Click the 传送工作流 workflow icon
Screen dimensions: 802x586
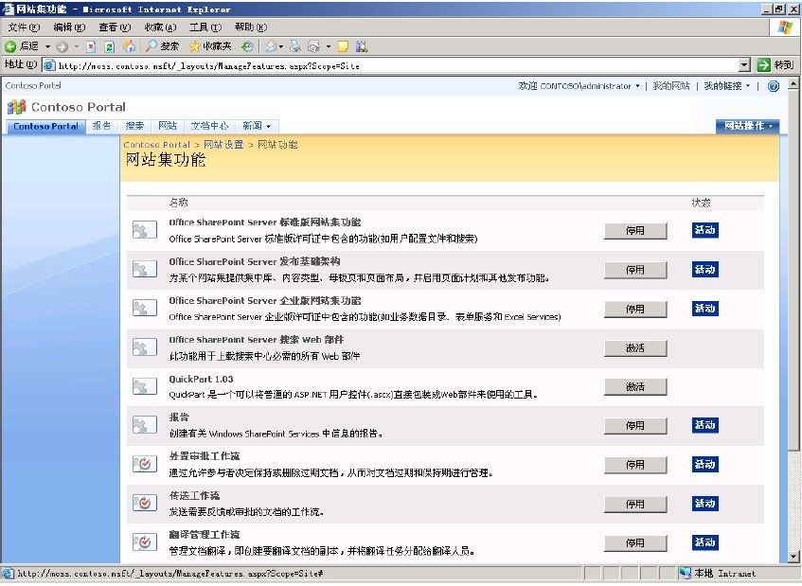pos(144,503)
